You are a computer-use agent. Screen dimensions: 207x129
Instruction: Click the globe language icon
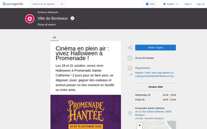(x=164, y=4)
